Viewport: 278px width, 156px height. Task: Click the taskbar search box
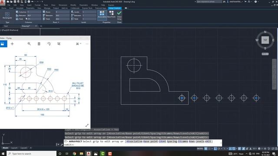32,153
